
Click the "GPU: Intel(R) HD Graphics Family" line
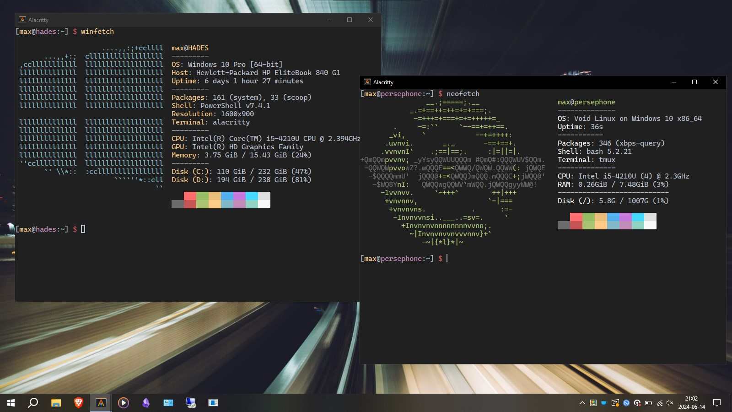pyautogui.click(x=237, y=147)
